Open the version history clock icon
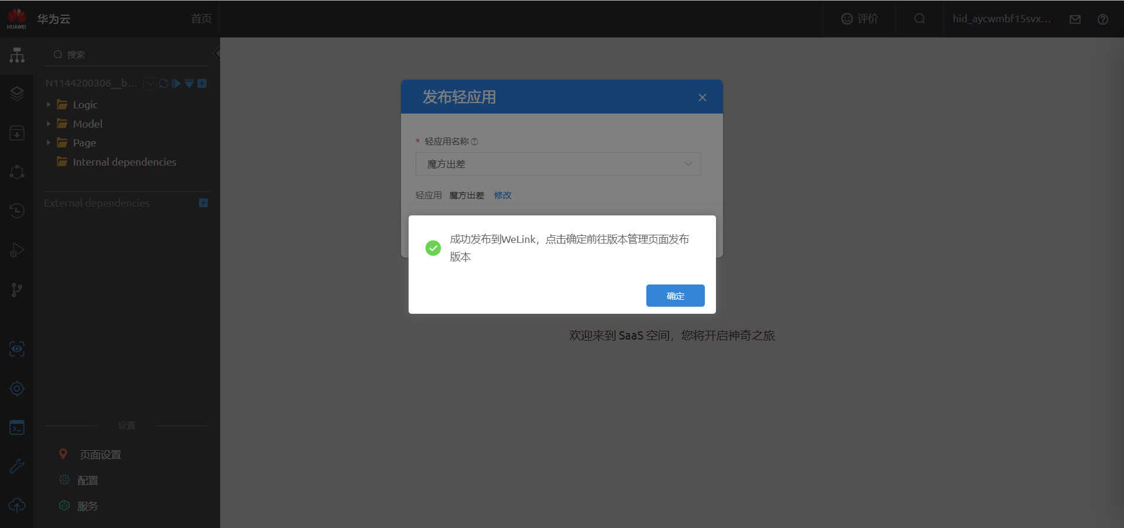This screenshot has height=528, width=1124. tap(16, 211)
